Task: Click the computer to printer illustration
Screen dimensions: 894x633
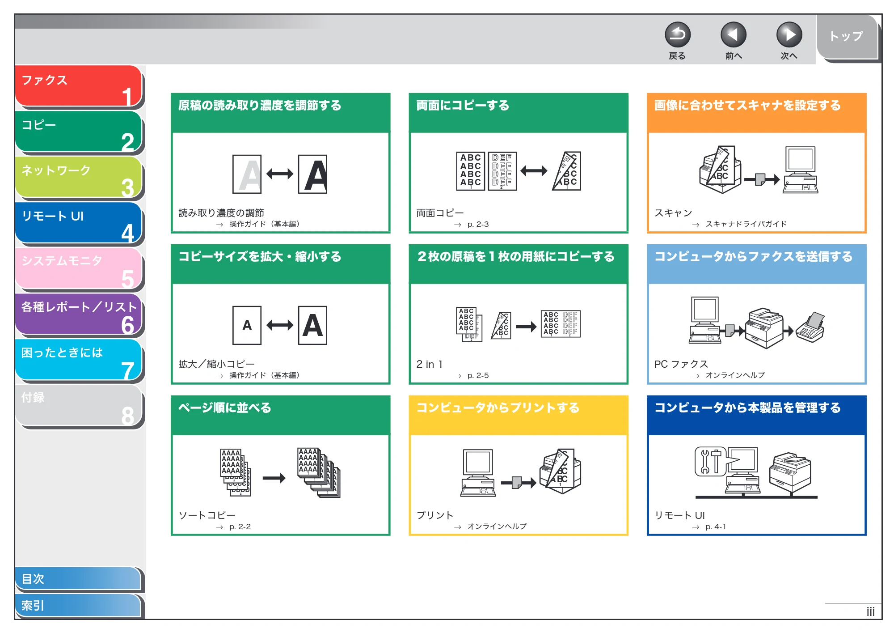Action: (x=521, y=472)
